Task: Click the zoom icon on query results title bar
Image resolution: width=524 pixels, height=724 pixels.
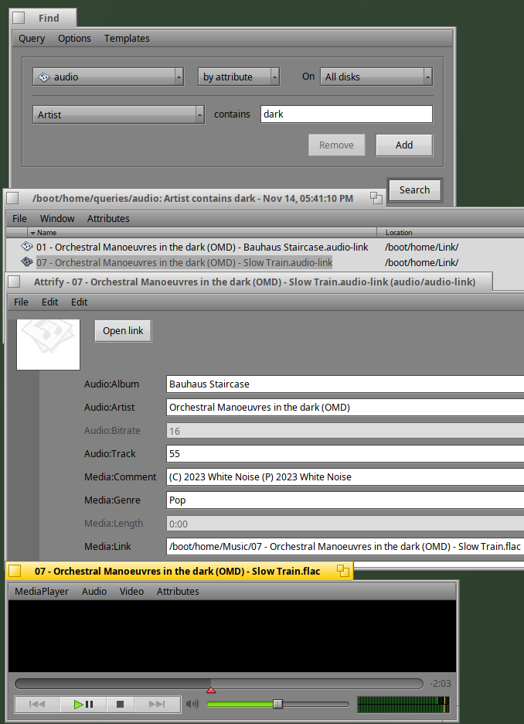Action: point(376,198)
